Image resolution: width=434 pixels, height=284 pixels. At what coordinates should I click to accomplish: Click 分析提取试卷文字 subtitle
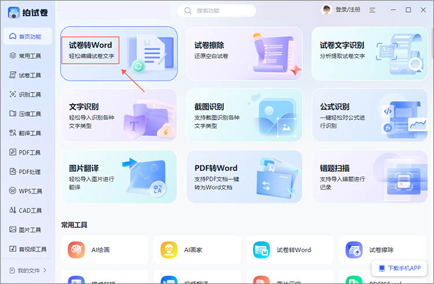click(343, 56)
